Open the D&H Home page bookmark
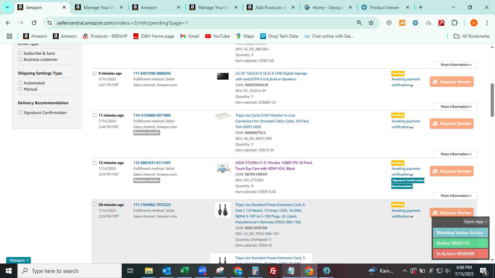495x278 pixels. point(154,36)
